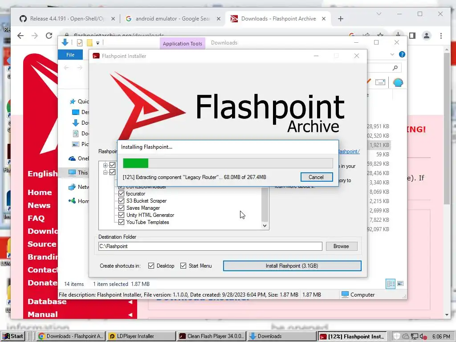Uncheck the Unity HTML Generator component
Viewport: 456px width, 342px height.
pyautogui.click(x=121, y=215)
